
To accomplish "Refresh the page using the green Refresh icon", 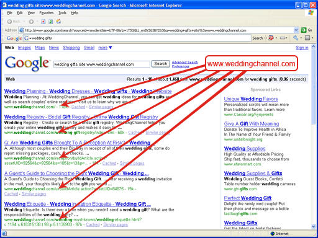I will tap(51, 22).
